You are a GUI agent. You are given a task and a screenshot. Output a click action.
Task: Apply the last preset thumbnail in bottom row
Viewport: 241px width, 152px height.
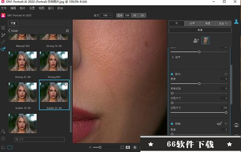point(23,124)
